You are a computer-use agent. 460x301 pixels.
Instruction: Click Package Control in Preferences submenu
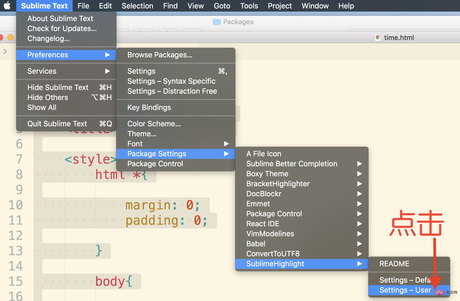176,164
